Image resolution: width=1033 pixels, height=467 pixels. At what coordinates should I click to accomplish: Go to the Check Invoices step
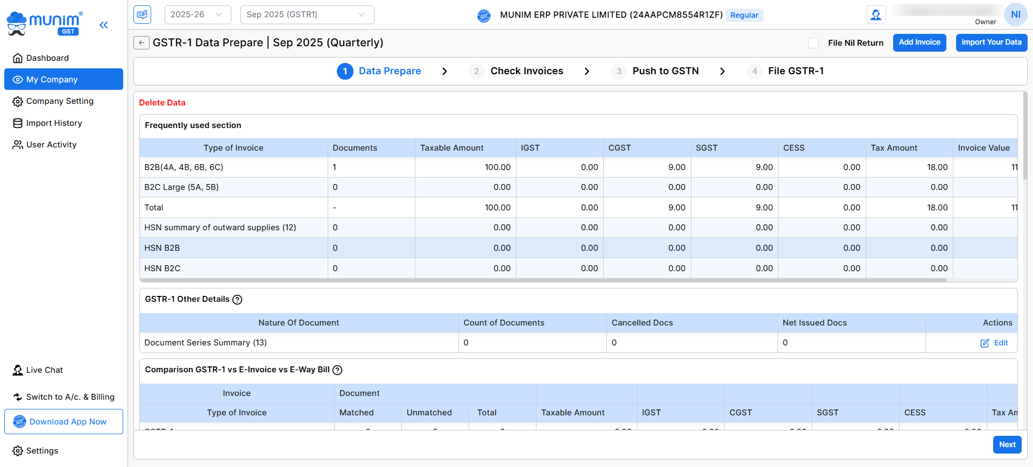(526, 71)
